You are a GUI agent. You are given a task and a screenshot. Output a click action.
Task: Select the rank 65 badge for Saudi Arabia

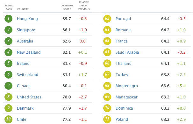click(107, 52)
